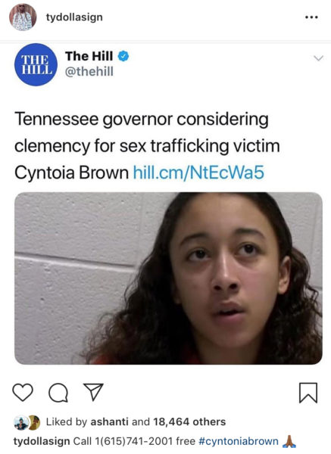The image size is (331, 454).
Task: Open tydollasign profile picture
Action: tap(23, 17)
